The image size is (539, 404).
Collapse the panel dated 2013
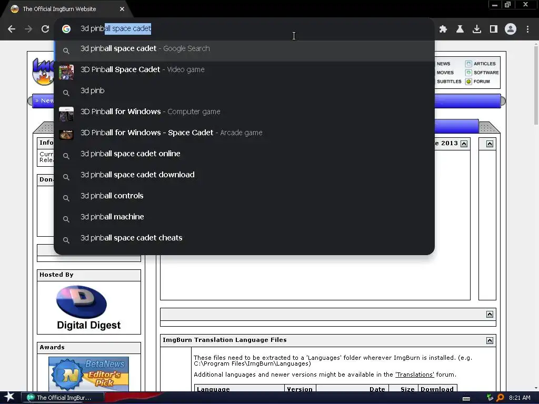tap(464, 144)
